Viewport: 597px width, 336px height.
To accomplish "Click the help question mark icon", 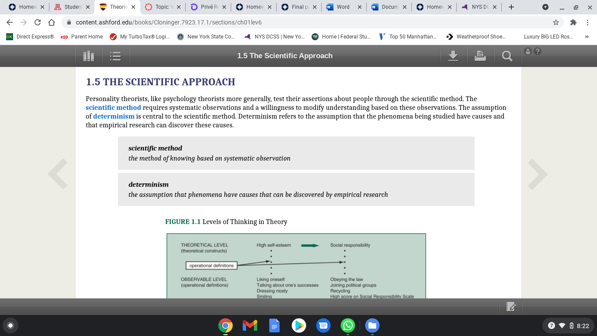I will (538, 51).
